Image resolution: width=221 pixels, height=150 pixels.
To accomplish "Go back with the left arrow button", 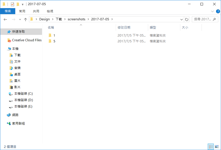I will point(5,19).
